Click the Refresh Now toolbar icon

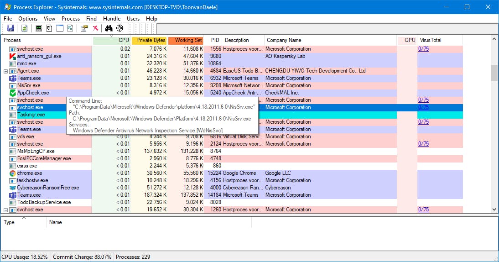(x=25, y=28)
